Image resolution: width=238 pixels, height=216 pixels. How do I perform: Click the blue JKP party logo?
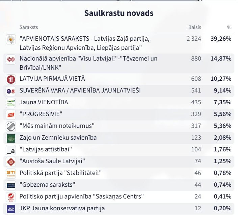tap(11, 209)
